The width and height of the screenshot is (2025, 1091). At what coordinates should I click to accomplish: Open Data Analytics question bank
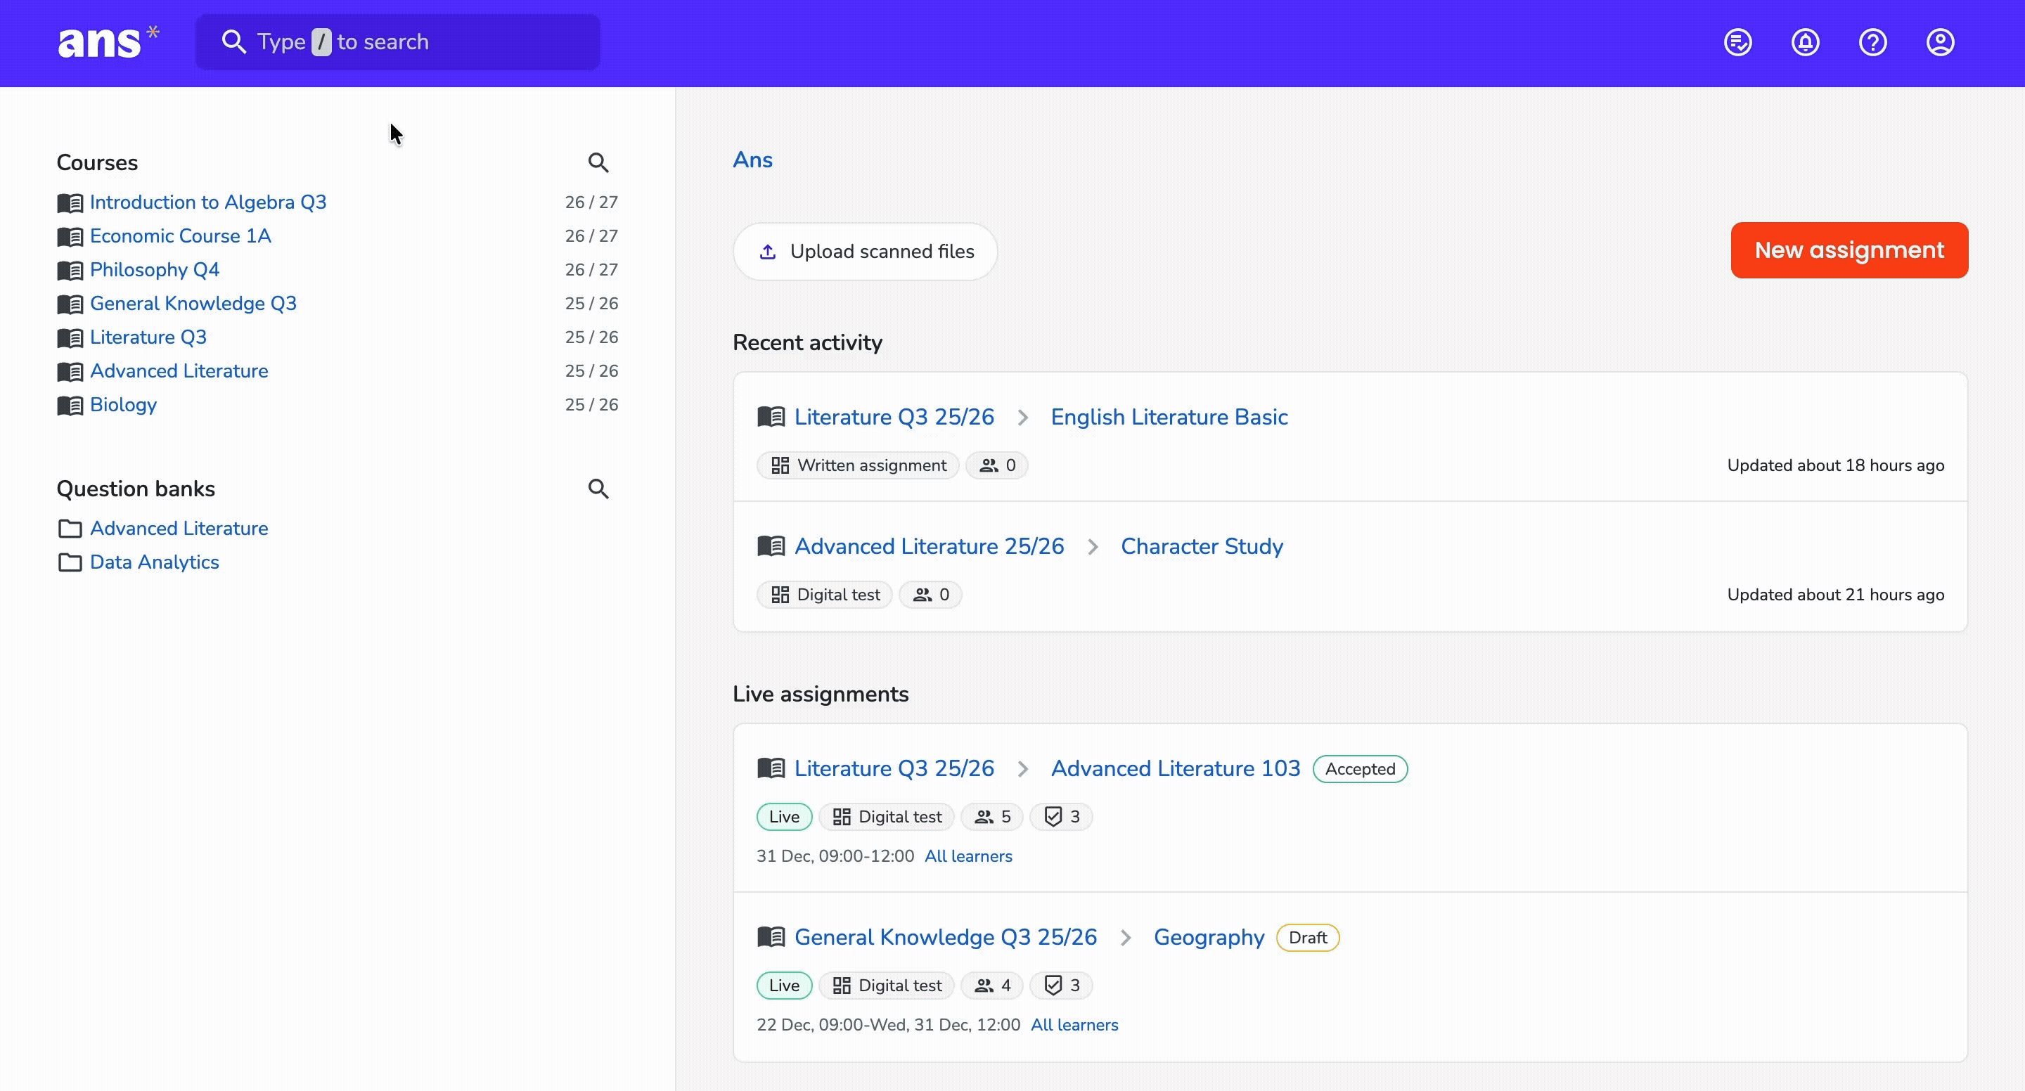point(155,562)
